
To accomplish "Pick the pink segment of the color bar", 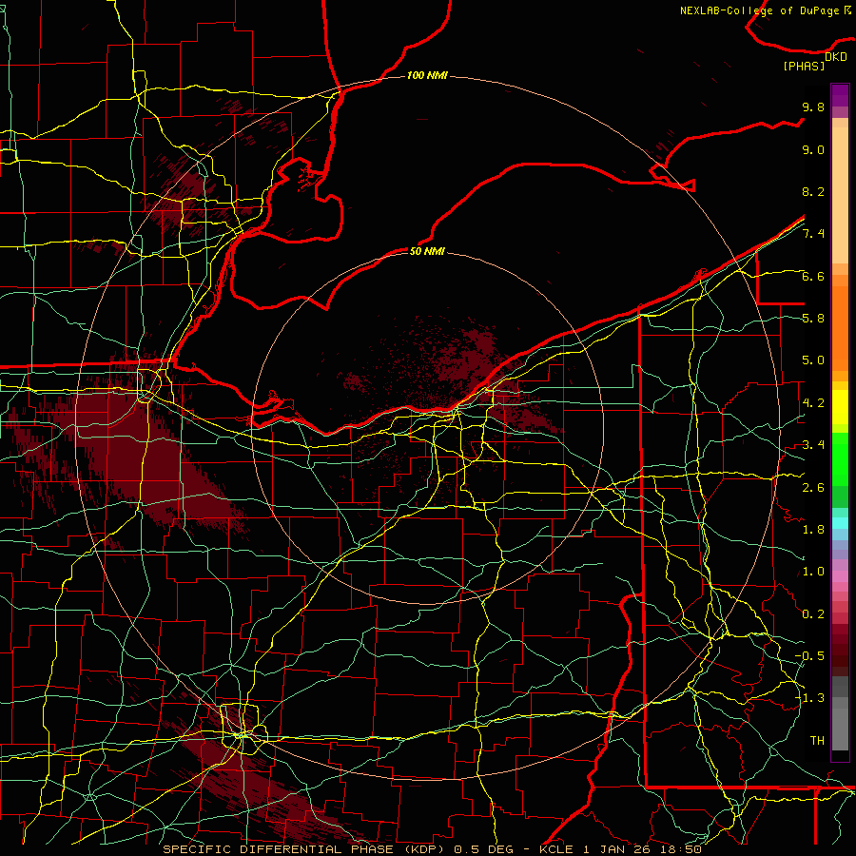I will click(840, 576).
